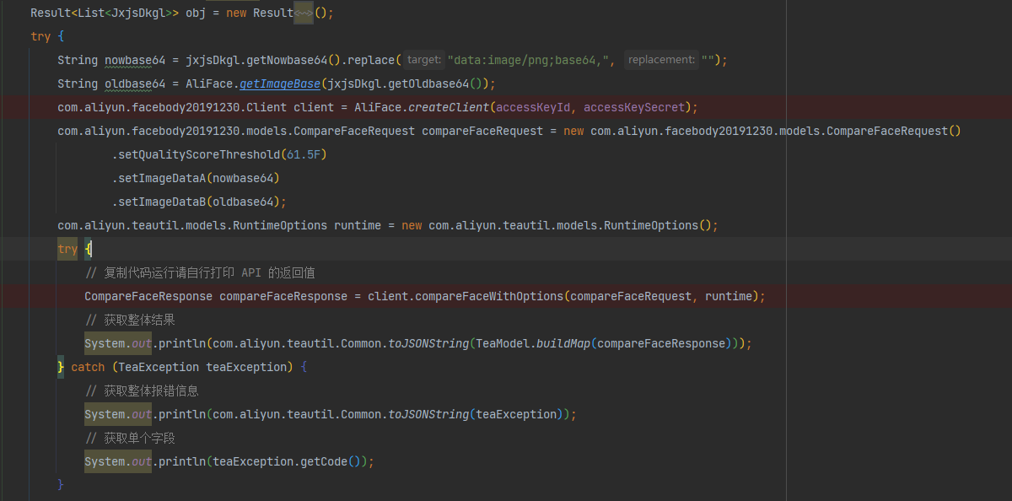
Task: Click the highlighted closing brace before catch
Action: tap(61, 367)
